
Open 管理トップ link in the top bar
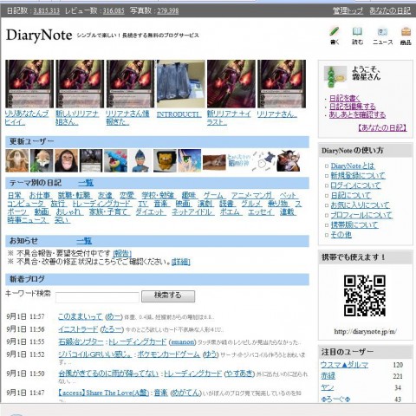click(348, 10)
